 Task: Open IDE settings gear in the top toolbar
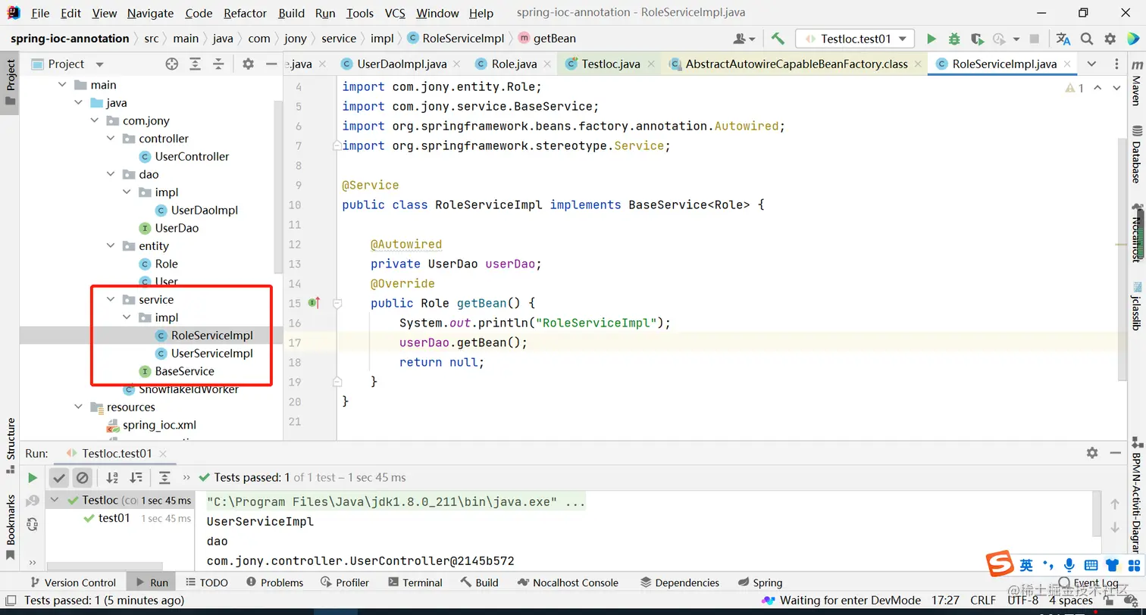(x=1110, y=39)
